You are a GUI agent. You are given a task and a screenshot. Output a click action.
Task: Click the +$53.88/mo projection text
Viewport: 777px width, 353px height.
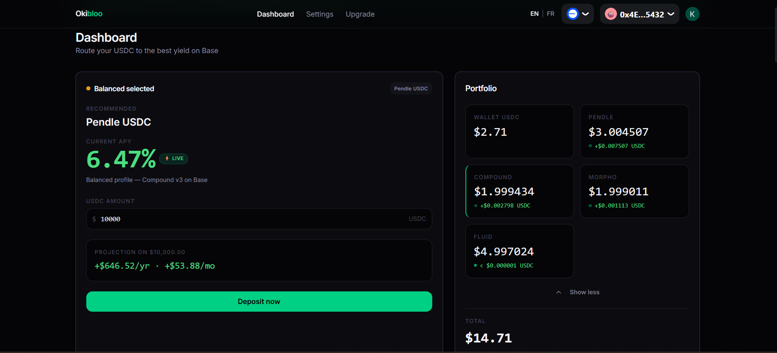190,266
